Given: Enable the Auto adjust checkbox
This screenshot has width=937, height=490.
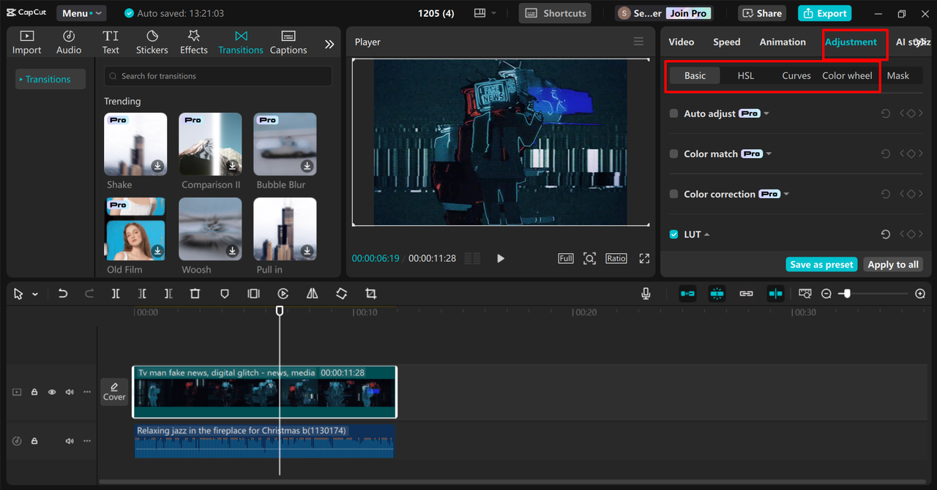Looking at the screenshot, I should 673,113.
